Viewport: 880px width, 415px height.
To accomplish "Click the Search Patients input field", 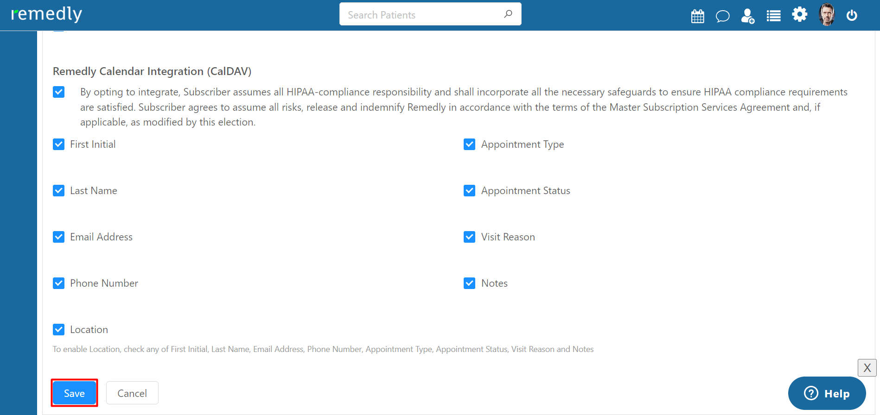I will (x=430, y=14).
